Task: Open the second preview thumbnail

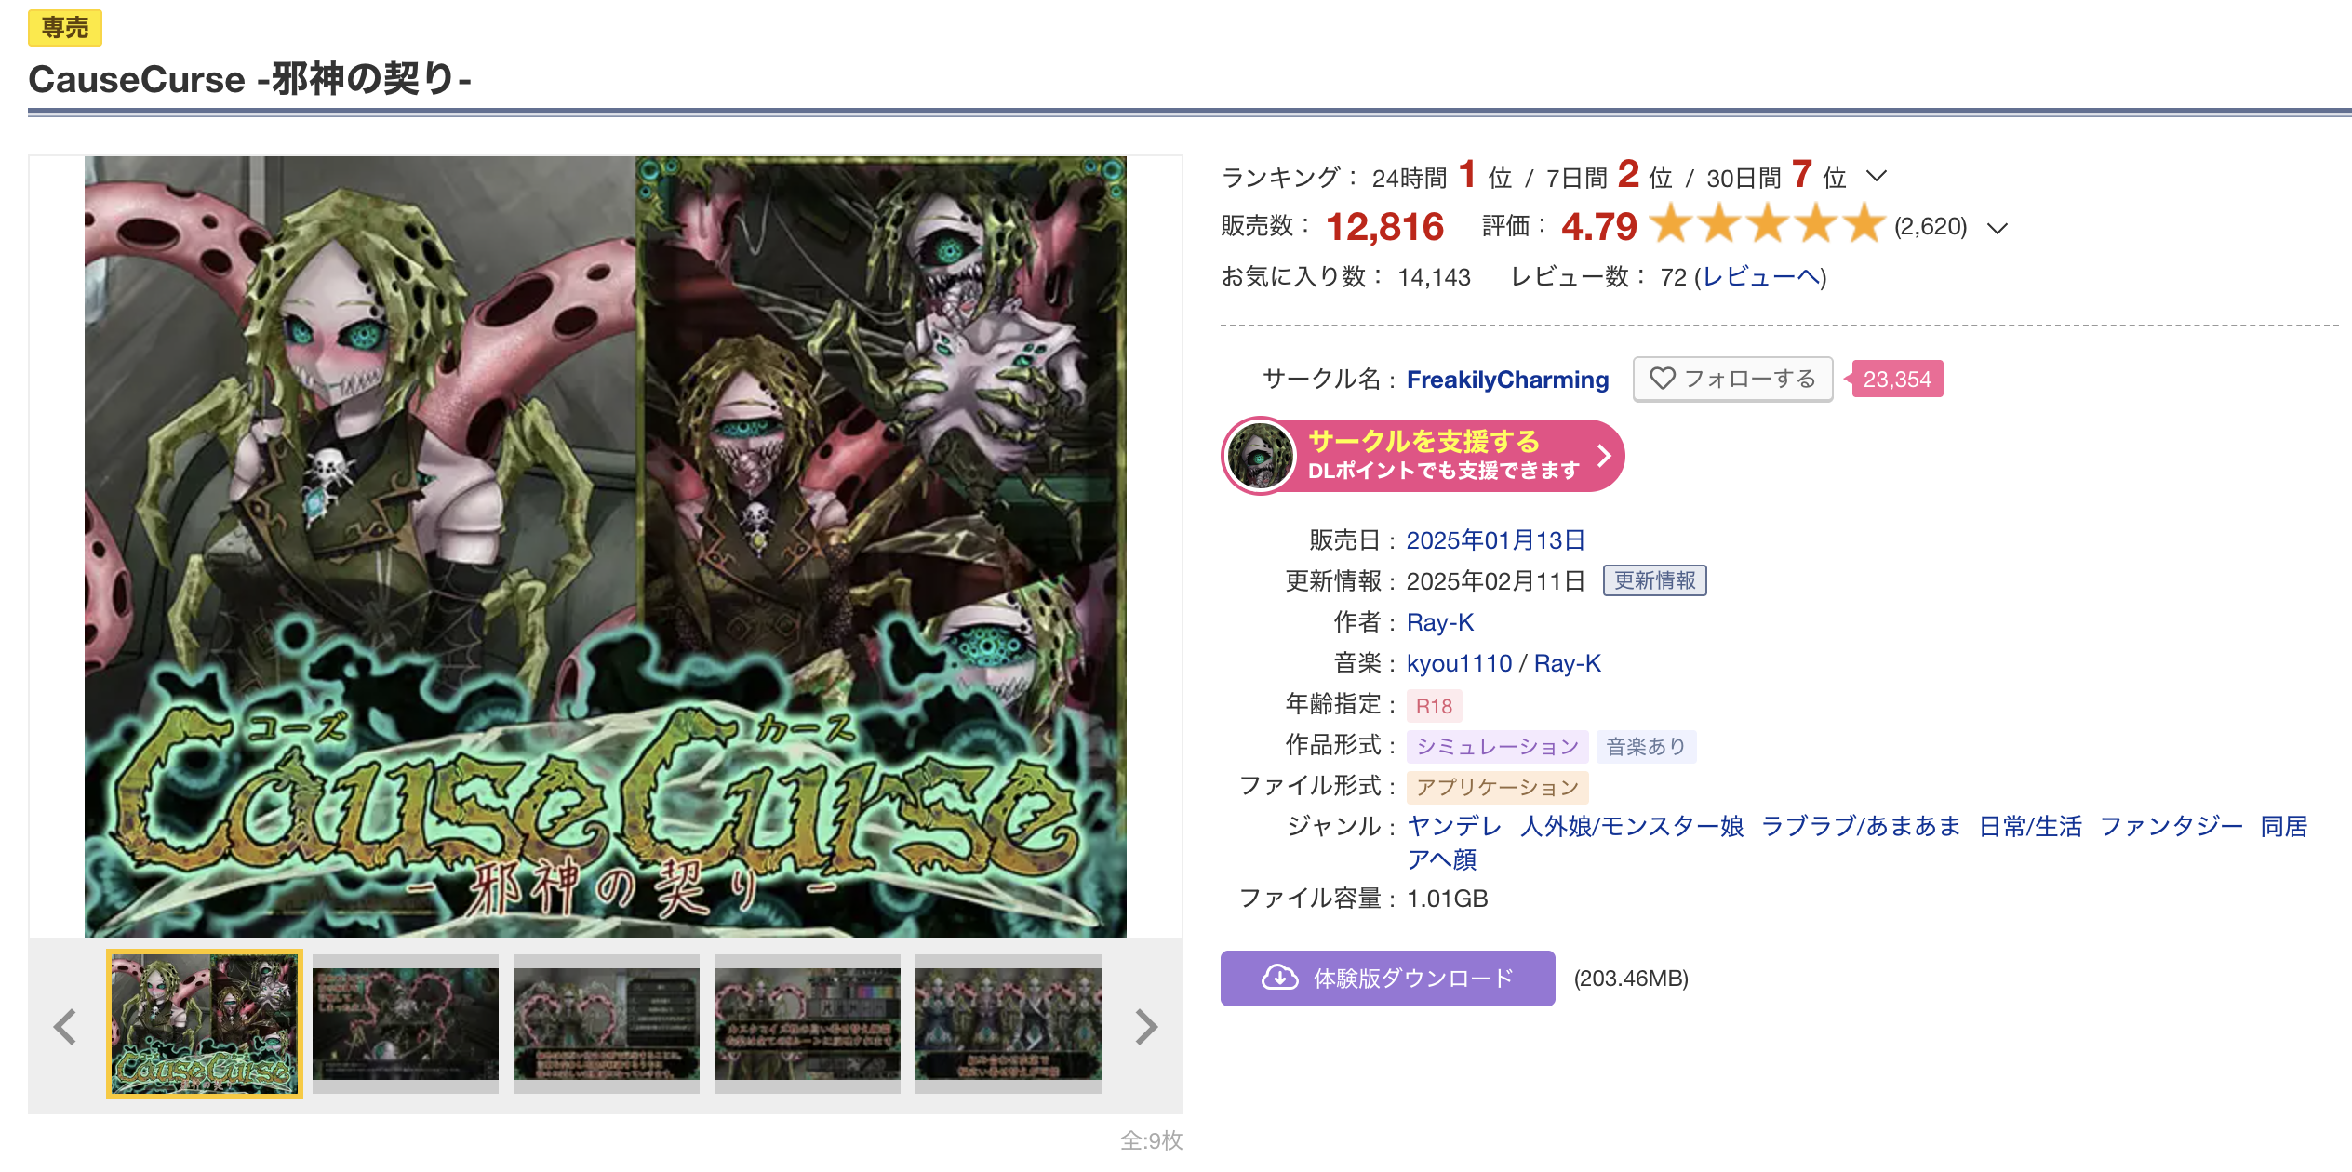Action: point(406,1024)
